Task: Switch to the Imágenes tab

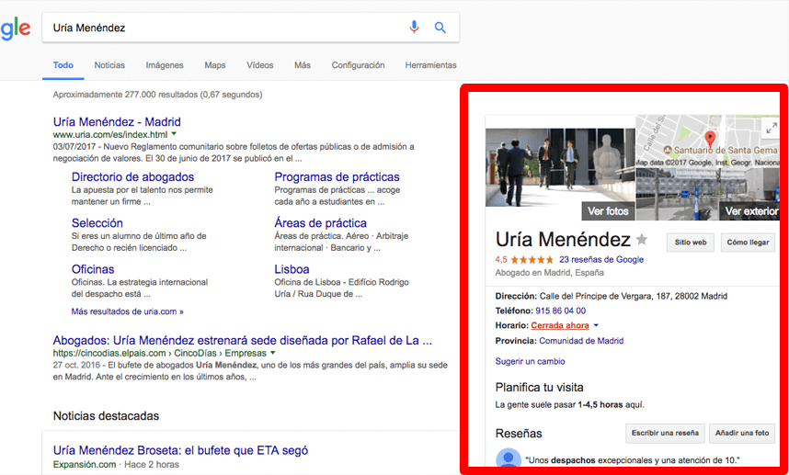Action: tap(165, 65)
